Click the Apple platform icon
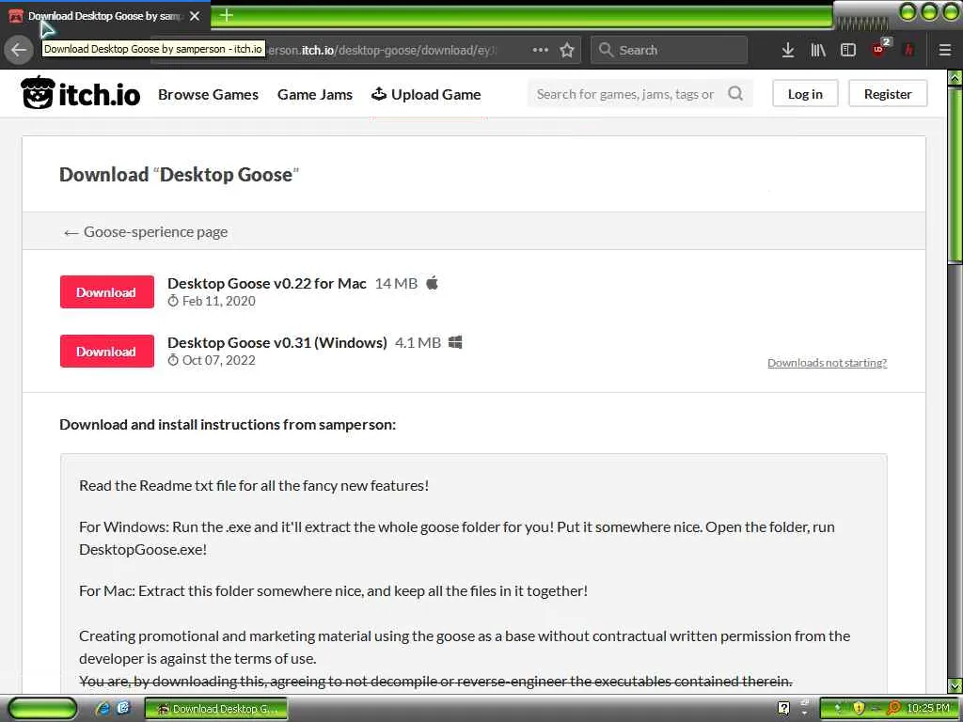The width and height of the screenshot is (963, 722). (433, 283)
